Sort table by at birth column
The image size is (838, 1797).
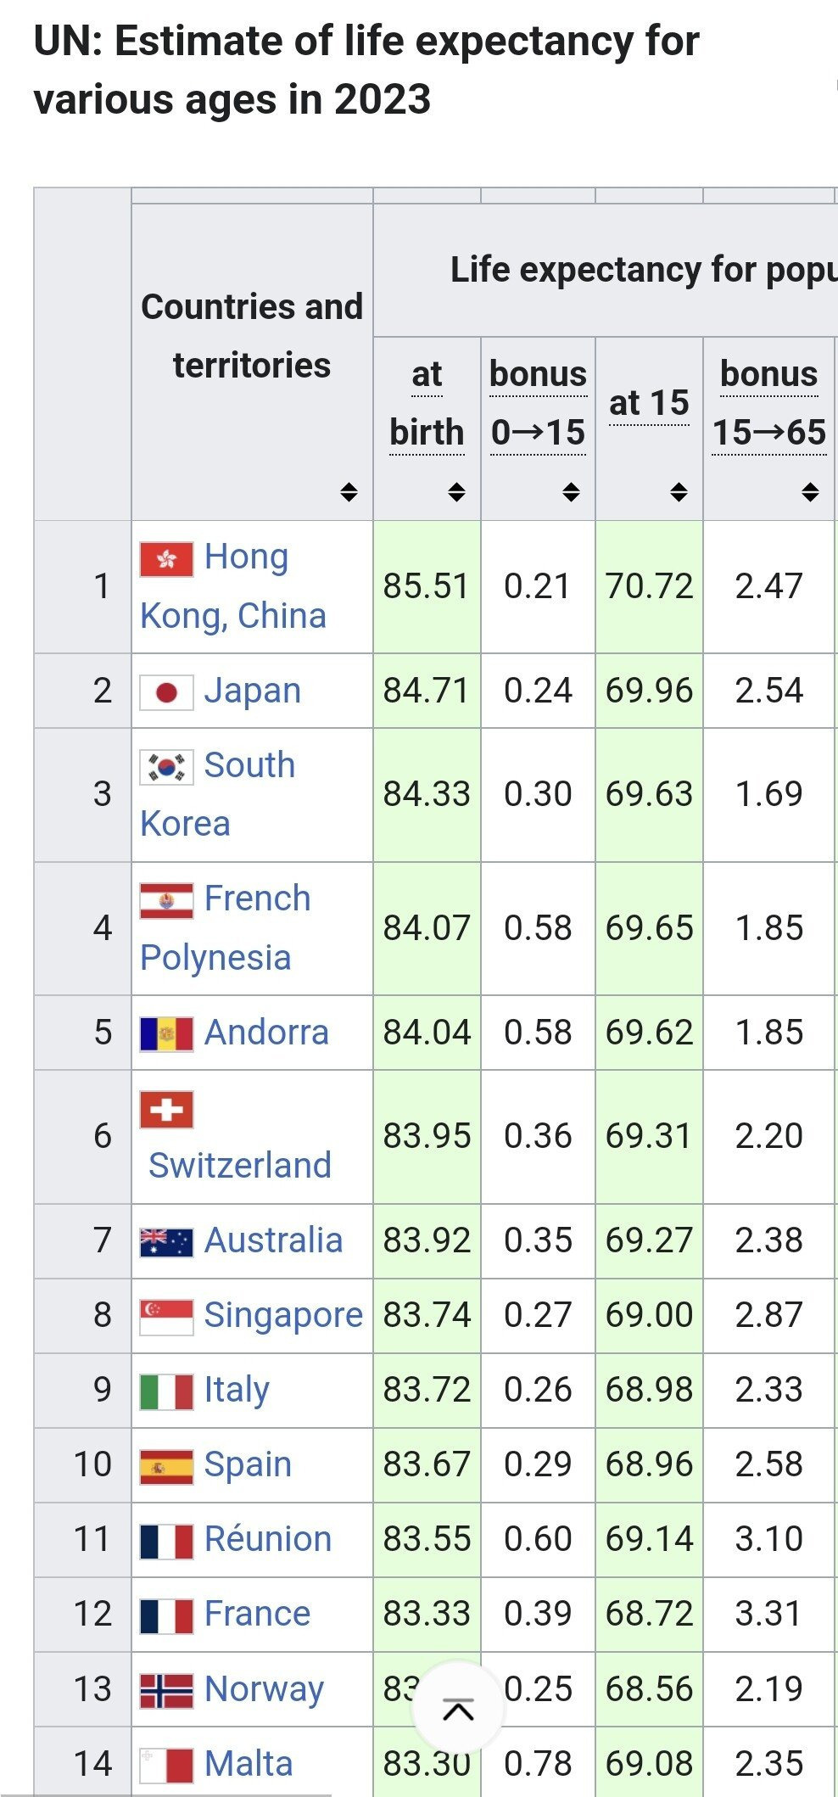coord(456,492)
